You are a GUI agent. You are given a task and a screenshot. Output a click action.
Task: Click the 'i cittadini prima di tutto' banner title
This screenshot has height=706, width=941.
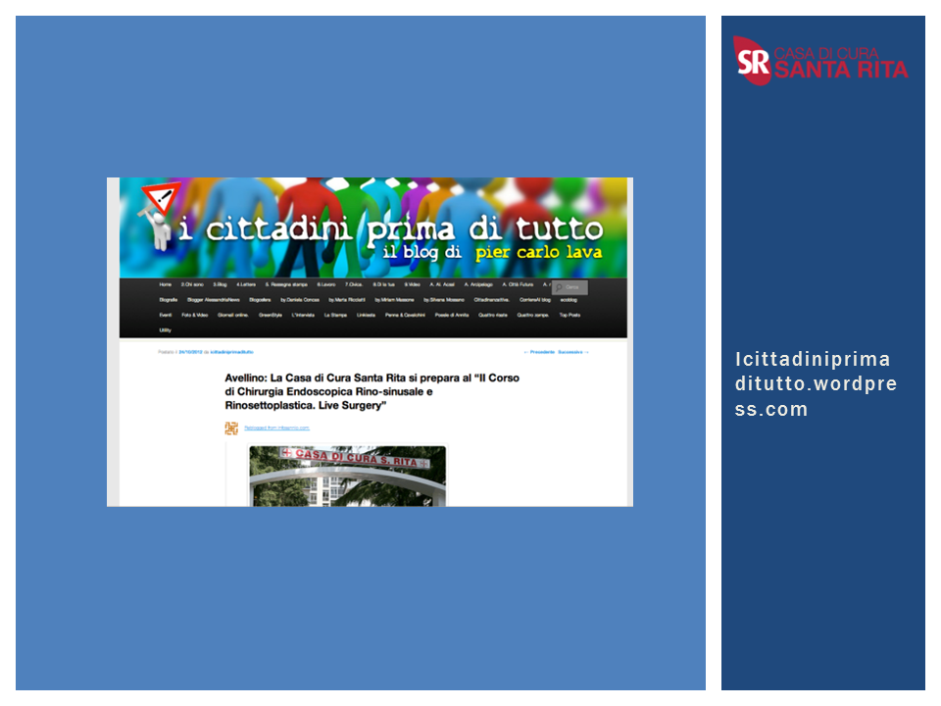pos(390,229)
